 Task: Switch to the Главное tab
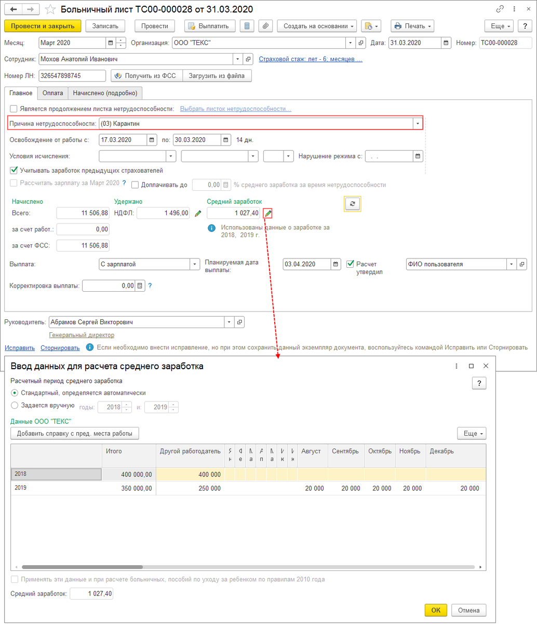(x=21, y=93)
